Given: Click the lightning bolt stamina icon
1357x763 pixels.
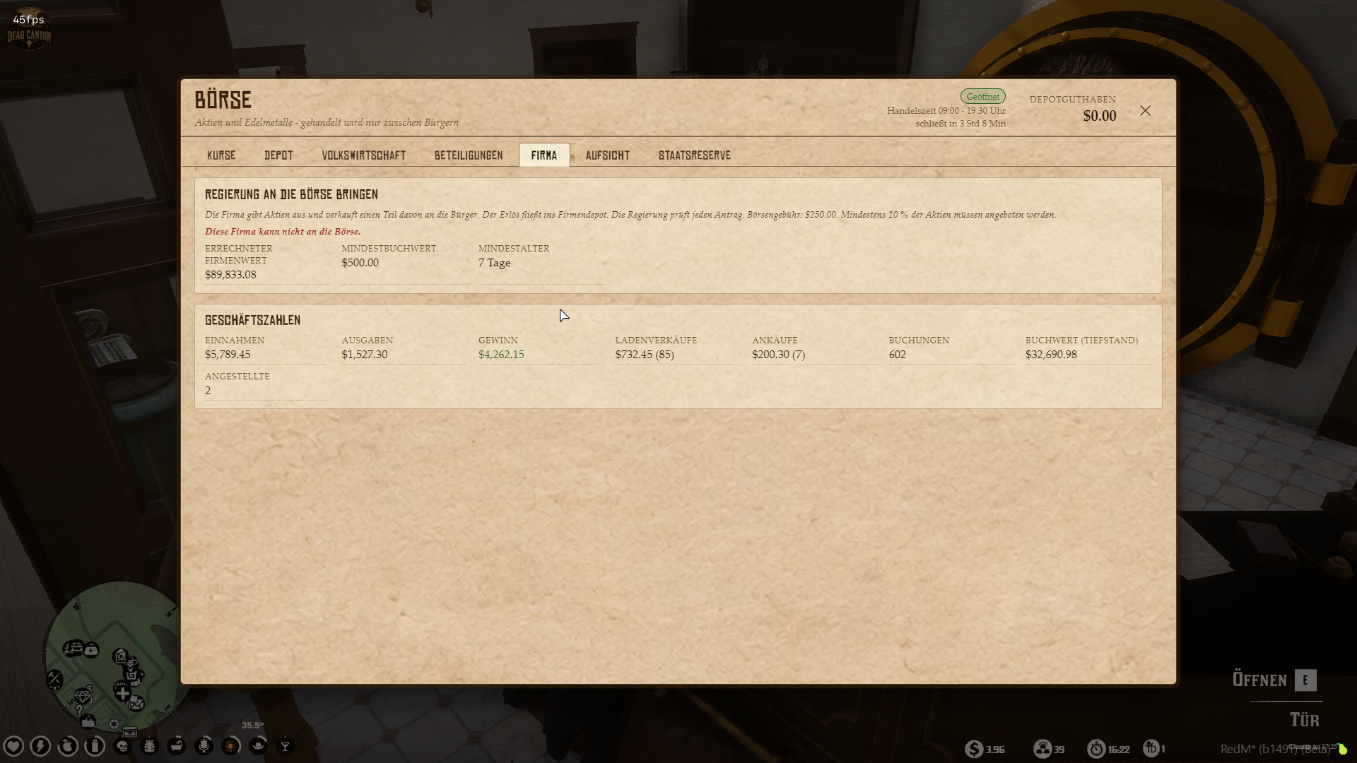Looking at the screenshot, I should [40, 746].
